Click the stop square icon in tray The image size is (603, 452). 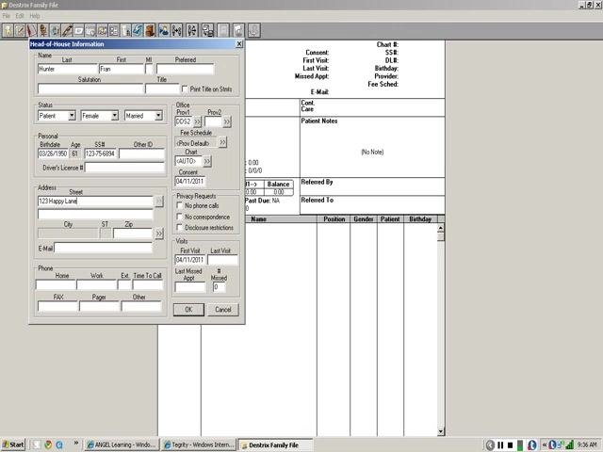click(x=511, y=445)
